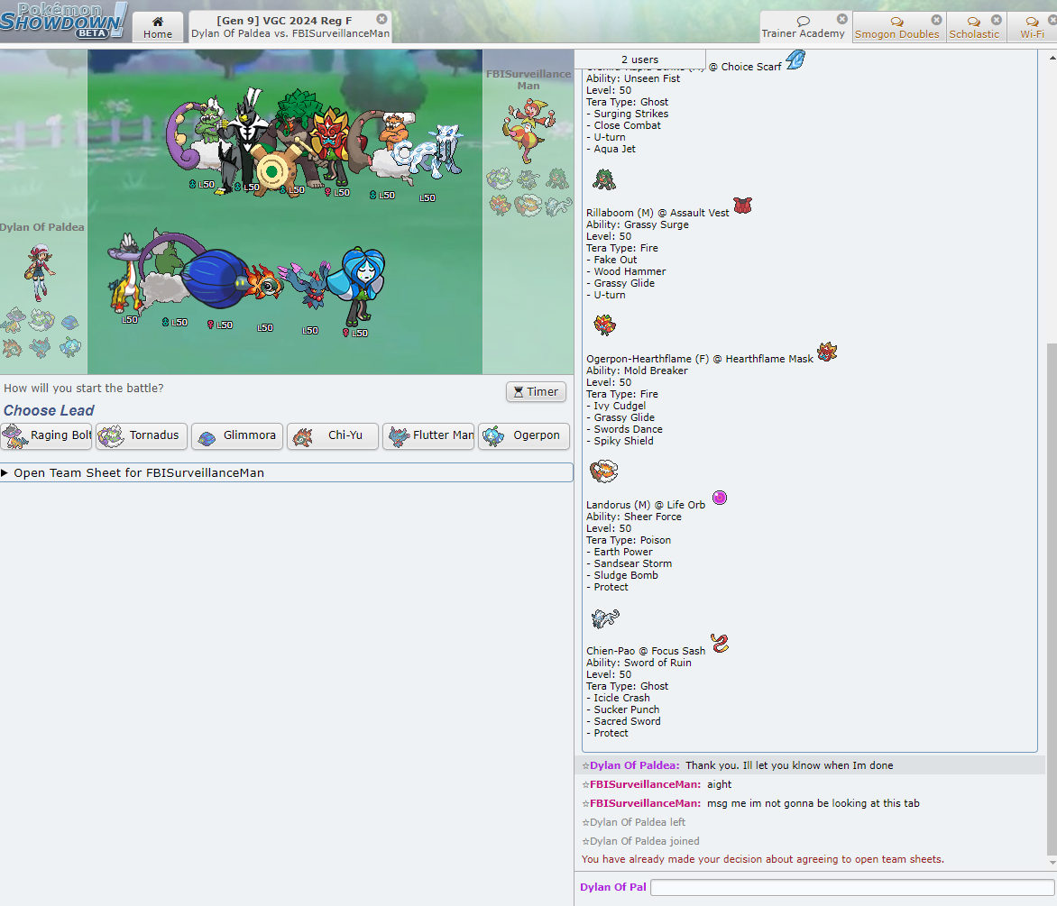Select Tornadus as lead
The height and width of the screenshot is (906, 1057).
click(142, 435)
